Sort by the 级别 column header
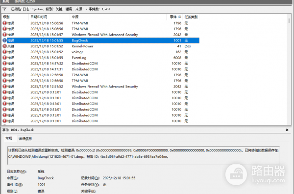The width and height of the screenshot is (294, 194). (x=15, y=17)
